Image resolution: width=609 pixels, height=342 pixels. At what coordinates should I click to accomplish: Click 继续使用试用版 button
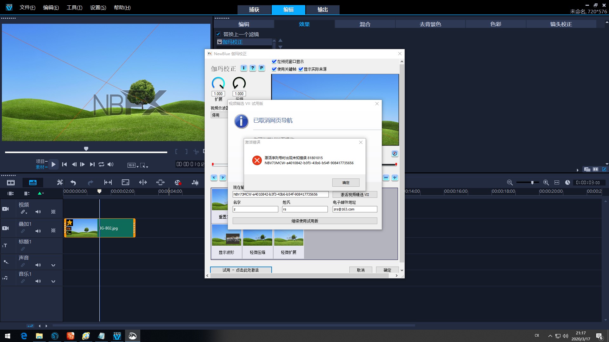point(305,221)
